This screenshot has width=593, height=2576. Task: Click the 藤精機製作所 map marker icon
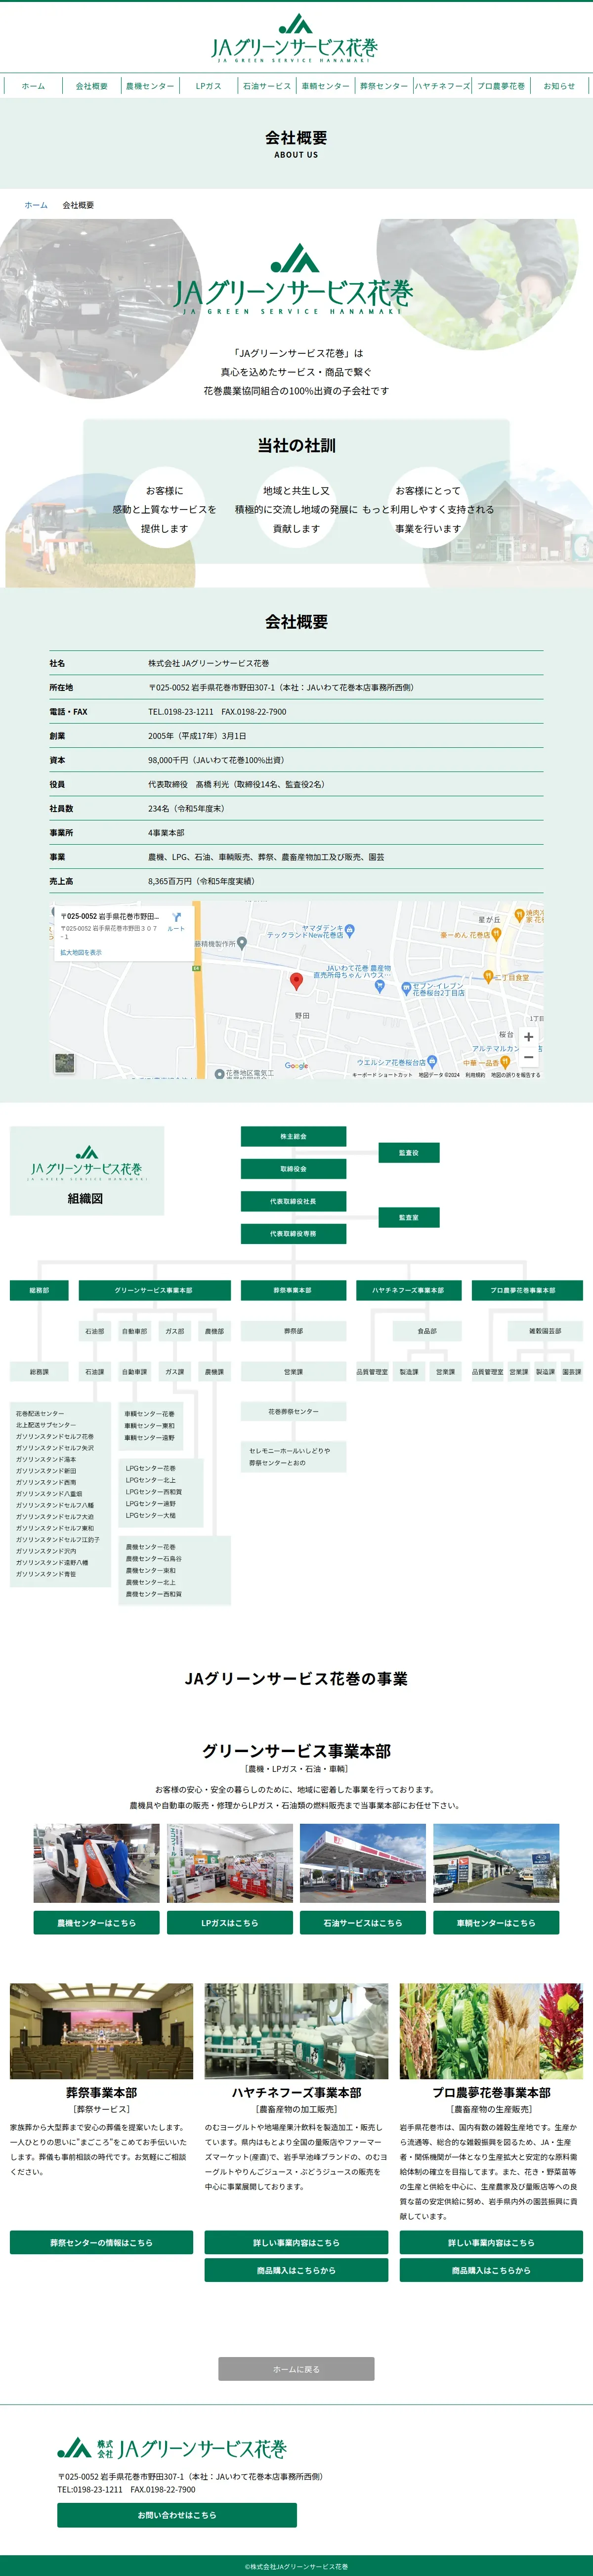pos(242,943)
